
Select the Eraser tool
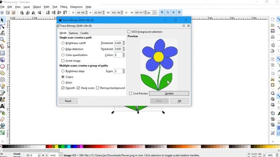tap(2, 119)
